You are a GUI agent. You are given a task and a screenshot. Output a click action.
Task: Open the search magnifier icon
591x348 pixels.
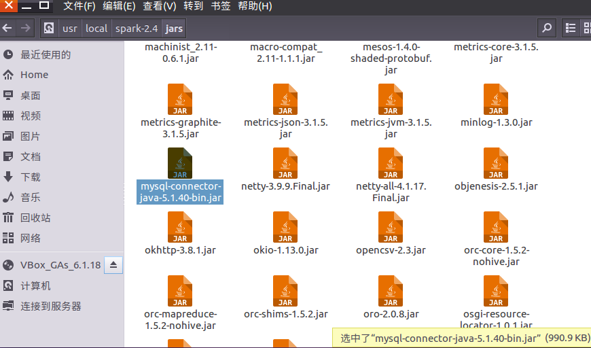[547, 29]
